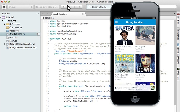Tap the Oh Baby album cover
The image size is (180, 112).
coord(145,84)
